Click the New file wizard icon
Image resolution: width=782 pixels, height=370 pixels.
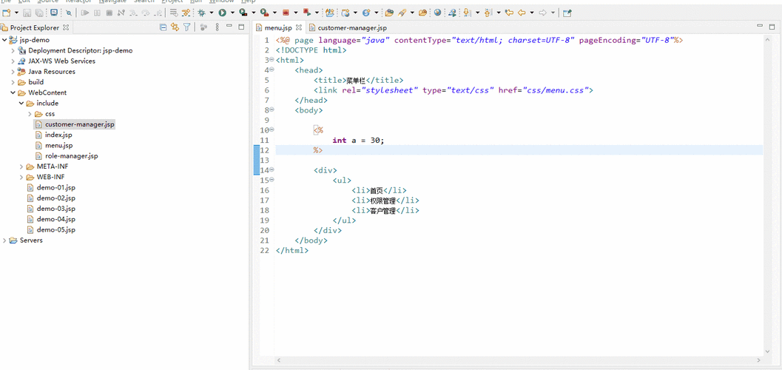point(6,13)
